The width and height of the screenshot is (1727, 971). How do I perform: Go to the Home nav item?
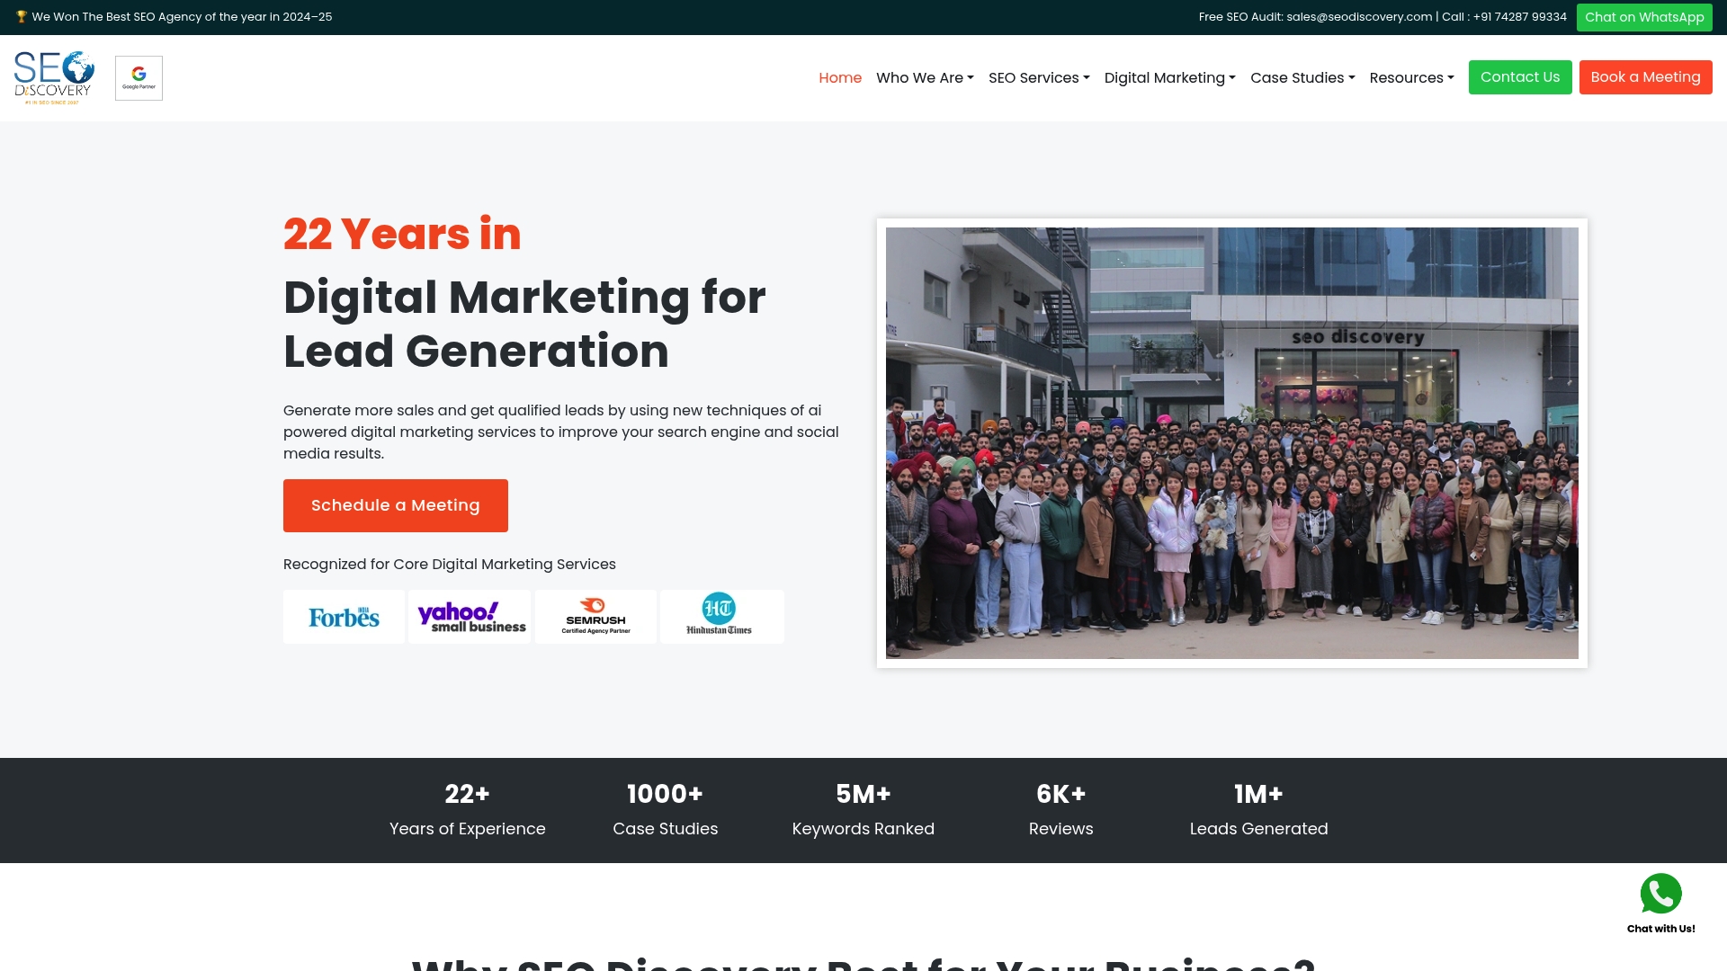(840, 78)
